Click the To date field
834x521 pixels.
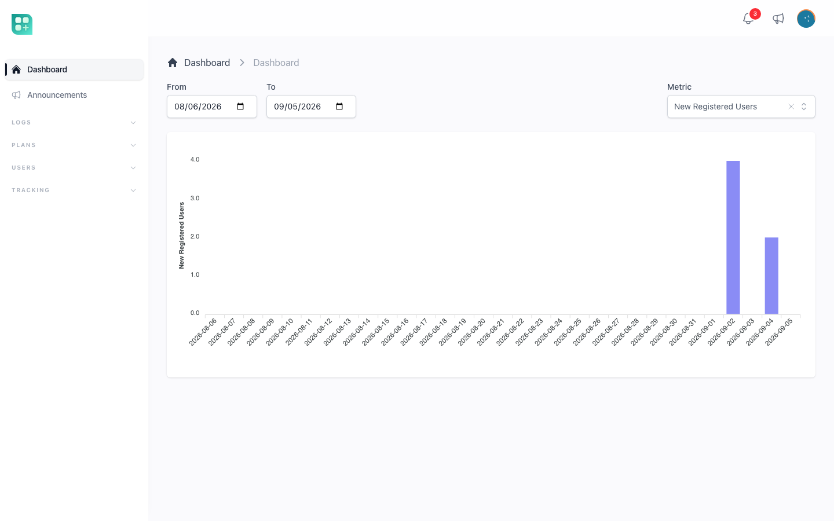(x=311, y=107)
